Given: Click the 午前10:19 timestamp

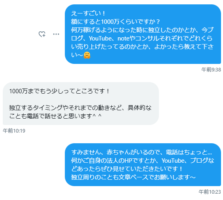Looking at the screenshot, I should tap(14, 131).
